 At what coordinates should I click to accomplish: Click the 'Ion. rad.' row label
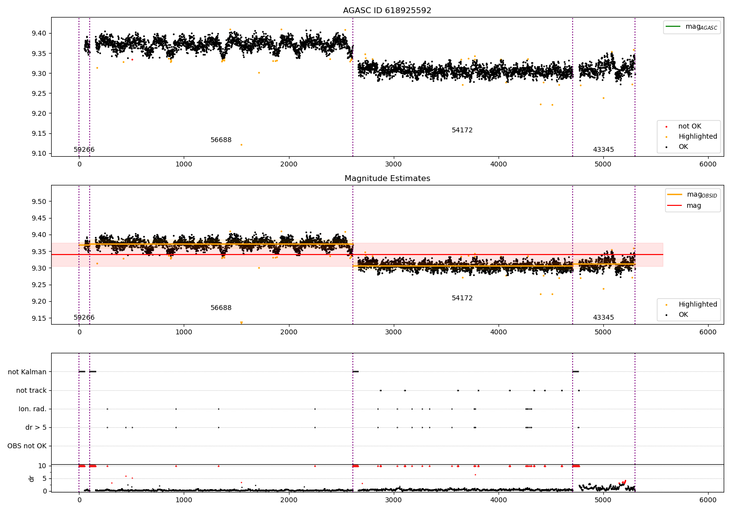click(33, 409)
